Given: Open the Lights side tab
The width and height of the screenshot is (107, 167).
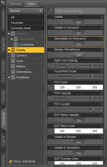Looking at the screenshot, I should 3,140.
